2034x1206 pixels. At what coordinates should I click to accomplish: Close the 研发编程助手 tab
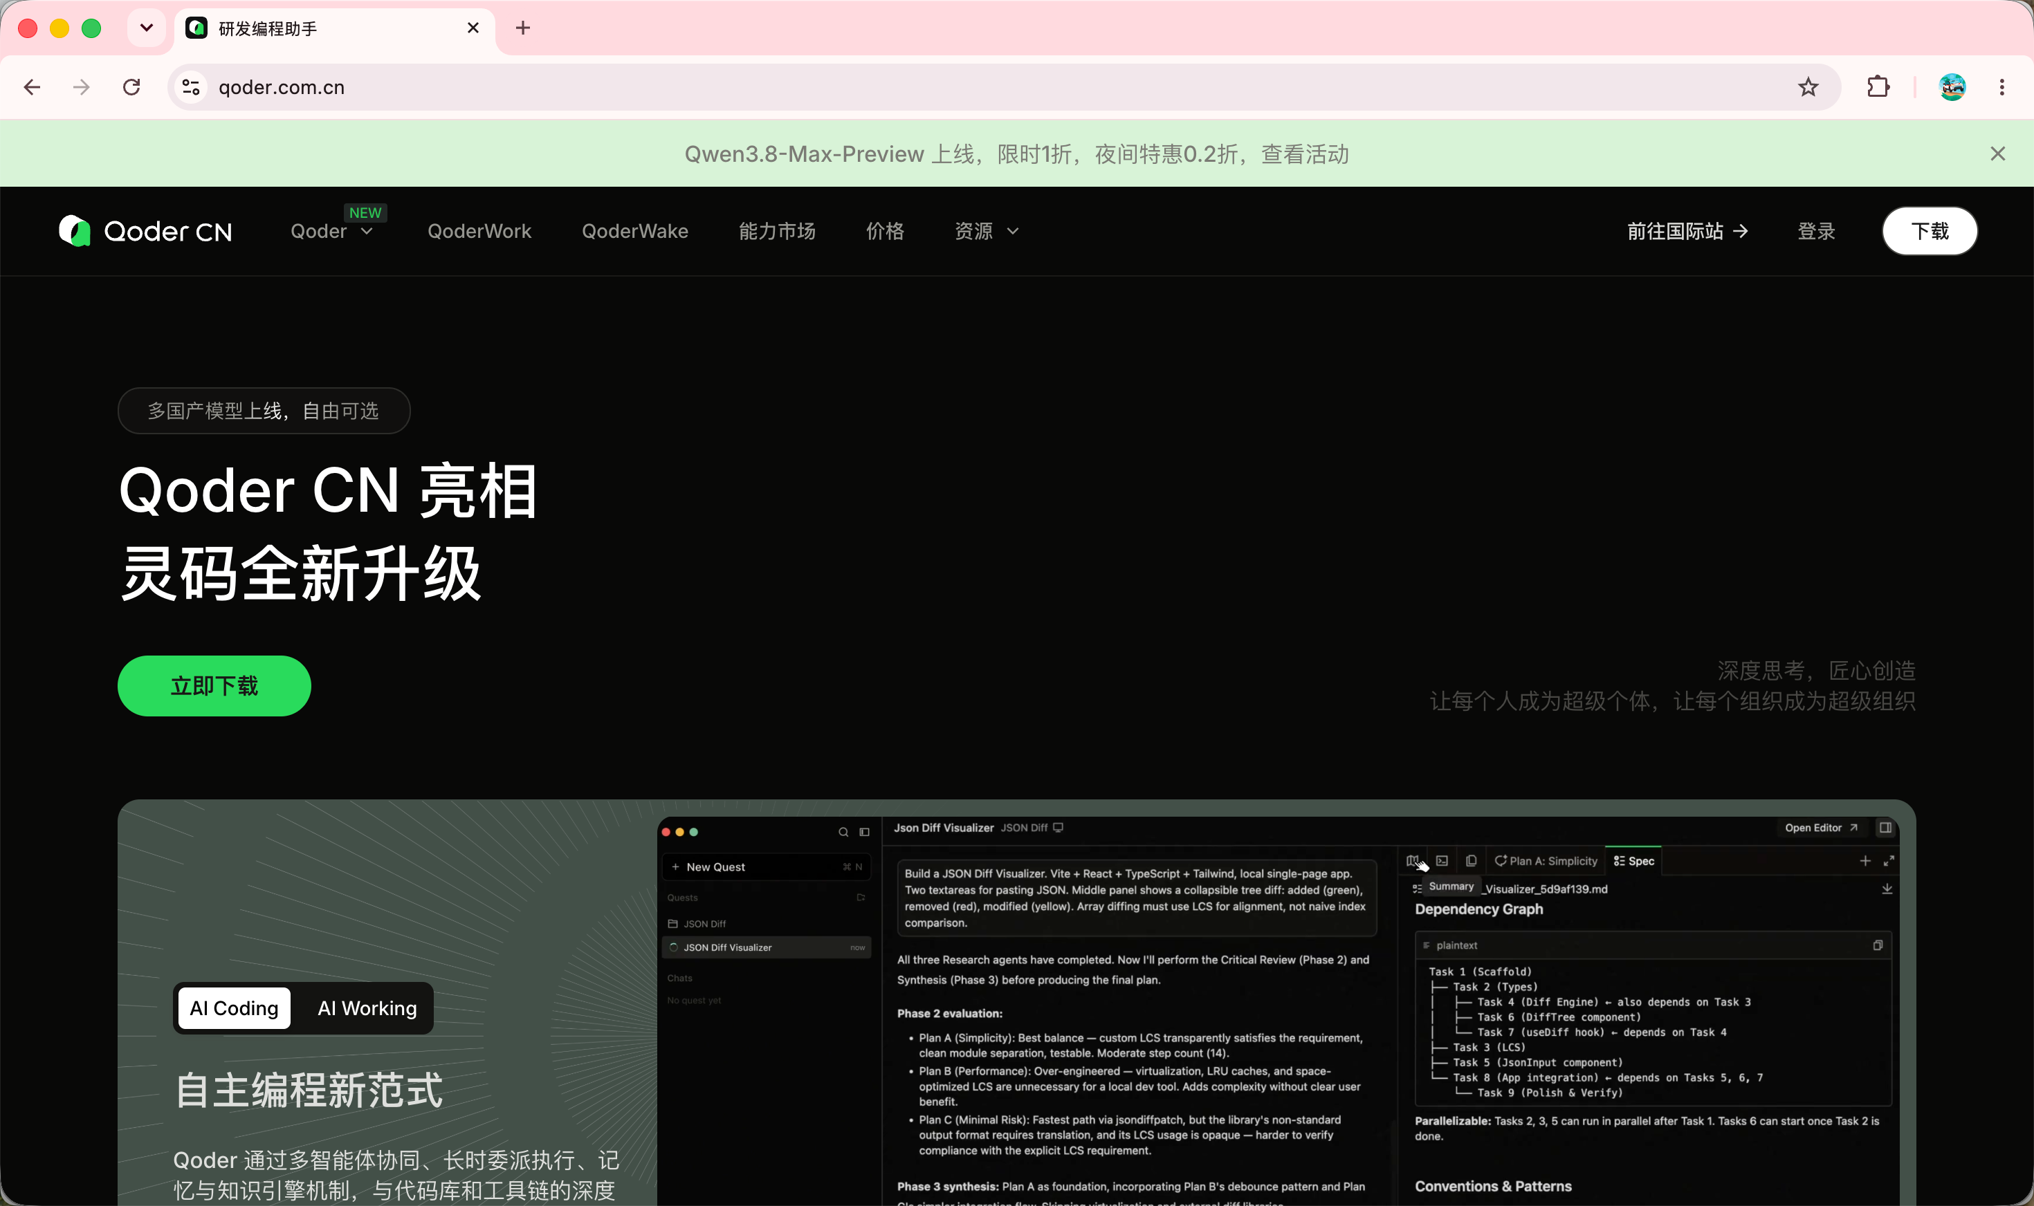[x=473, y=28]
